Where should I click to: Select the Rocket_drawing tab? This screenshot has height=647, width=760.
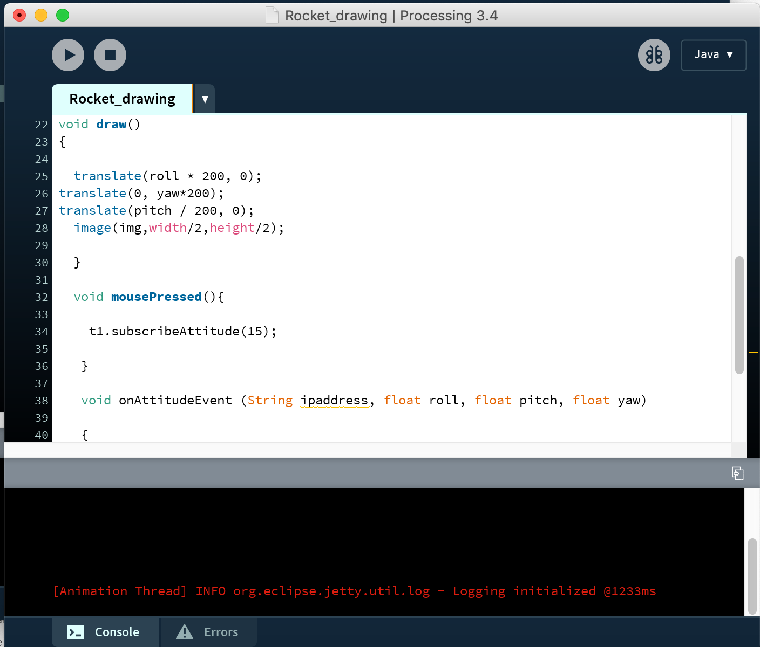click(122, 99)
